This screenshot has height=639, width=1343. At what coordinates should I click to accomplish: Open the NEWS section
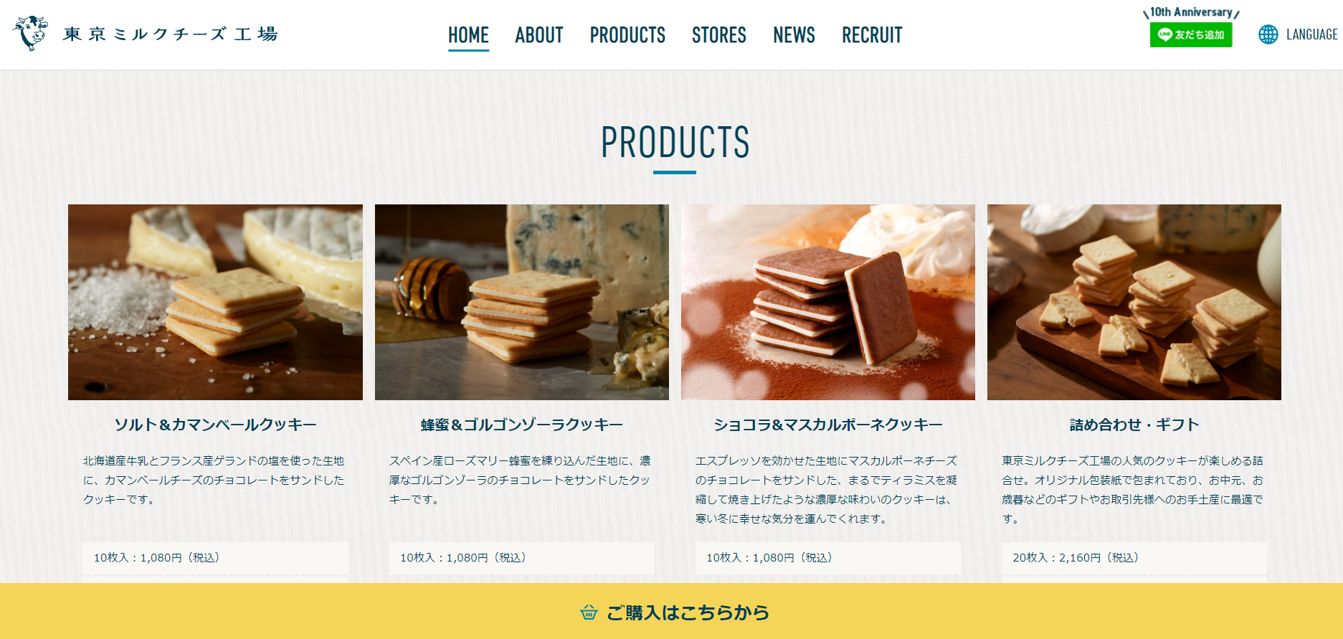pyautogui.click(x=794, y=35)
